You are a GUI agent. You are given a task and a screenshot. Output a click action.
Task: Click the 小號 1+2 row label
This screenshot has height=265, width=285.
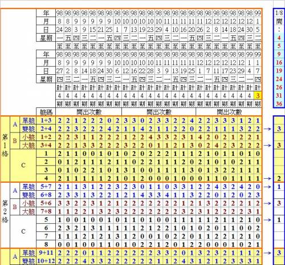[x=38, y=137]
